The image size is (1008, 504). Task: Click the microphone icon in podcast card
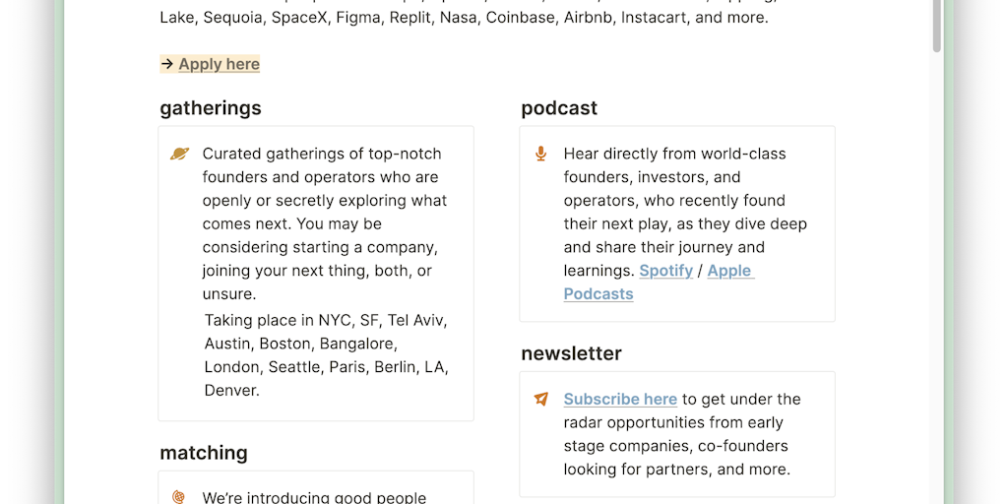pos(540,154)
